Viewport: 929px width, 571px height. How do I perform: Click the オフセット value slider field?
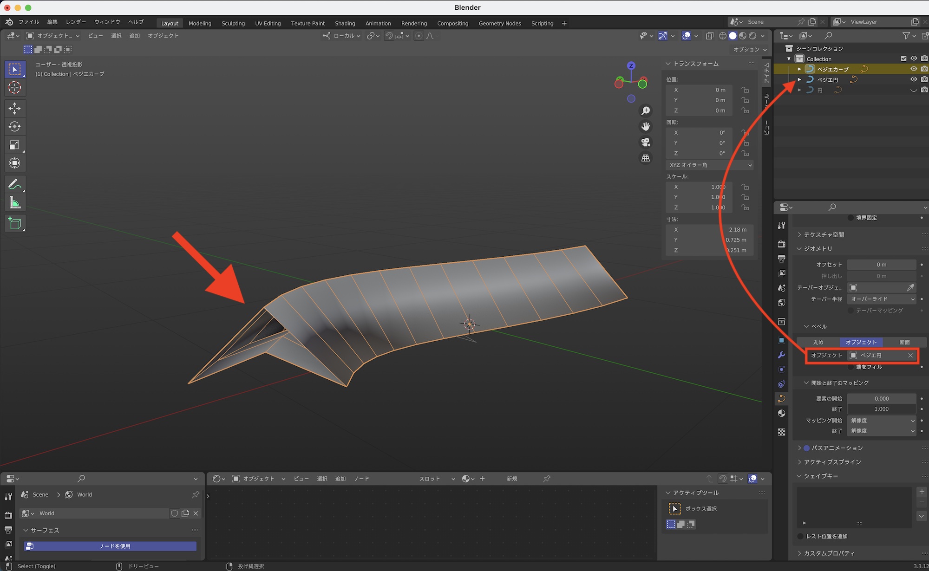(x=881, y=265)
